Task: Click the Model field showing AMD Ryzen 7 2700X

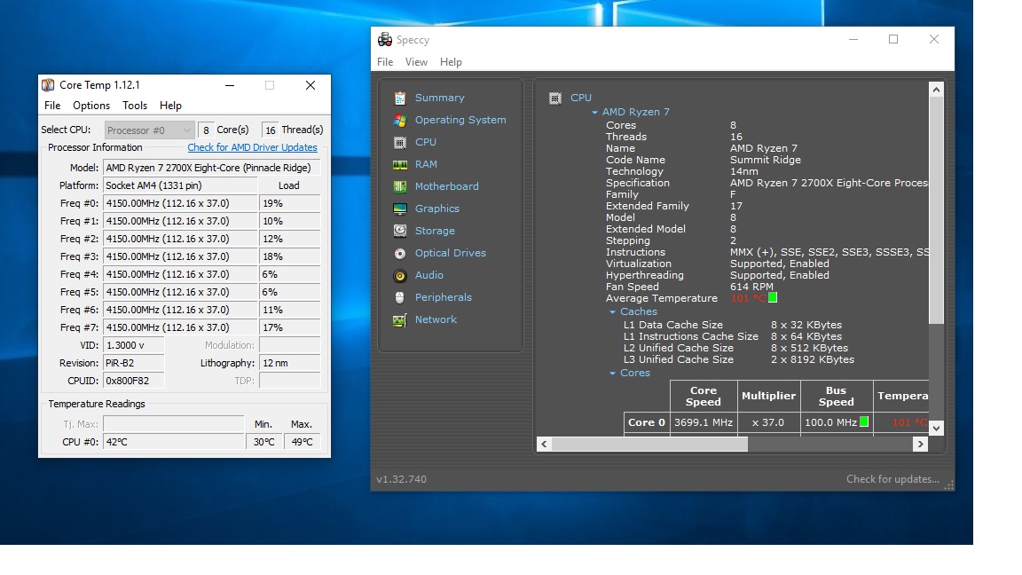Action: [x=212, y=168]
